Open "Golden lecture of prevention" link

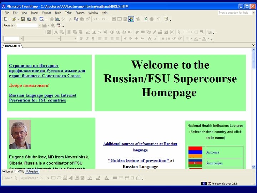point(138,160)
